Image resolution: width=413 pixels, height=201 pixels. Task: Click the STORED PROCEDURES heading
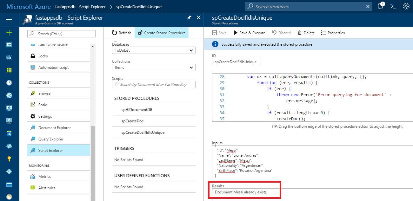(137, 98)
